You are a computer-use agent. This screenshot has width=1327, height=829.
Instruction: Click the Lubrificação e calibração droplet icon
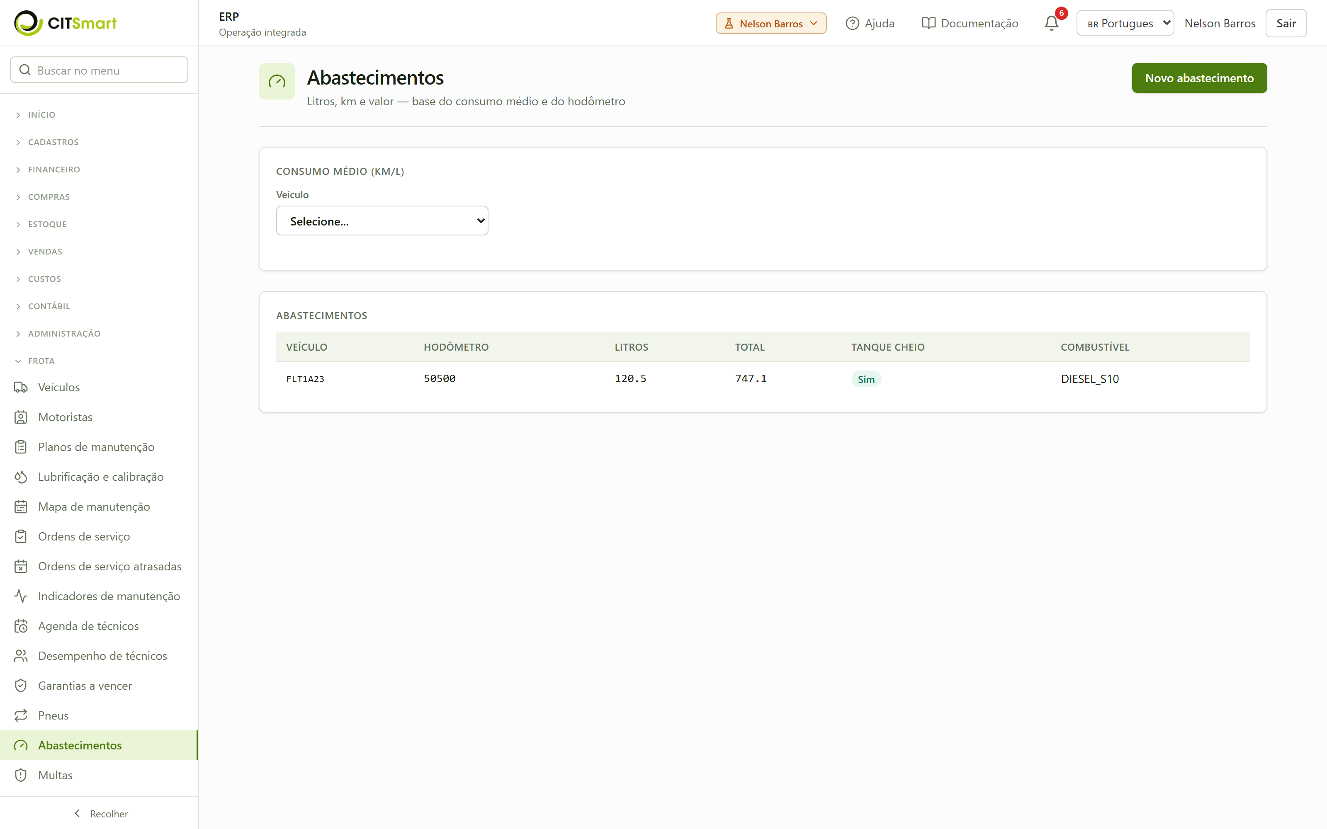pyautogui.click(x=21, y=477)
